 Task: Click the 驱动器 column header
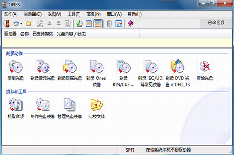tap(10, 34)
